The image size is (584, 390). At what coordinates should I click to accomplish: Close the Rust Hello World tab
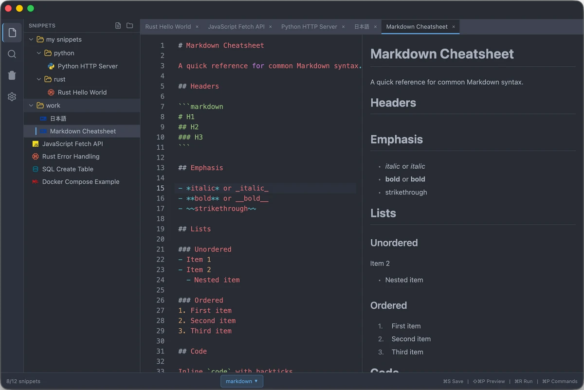[x=197, y=27]
